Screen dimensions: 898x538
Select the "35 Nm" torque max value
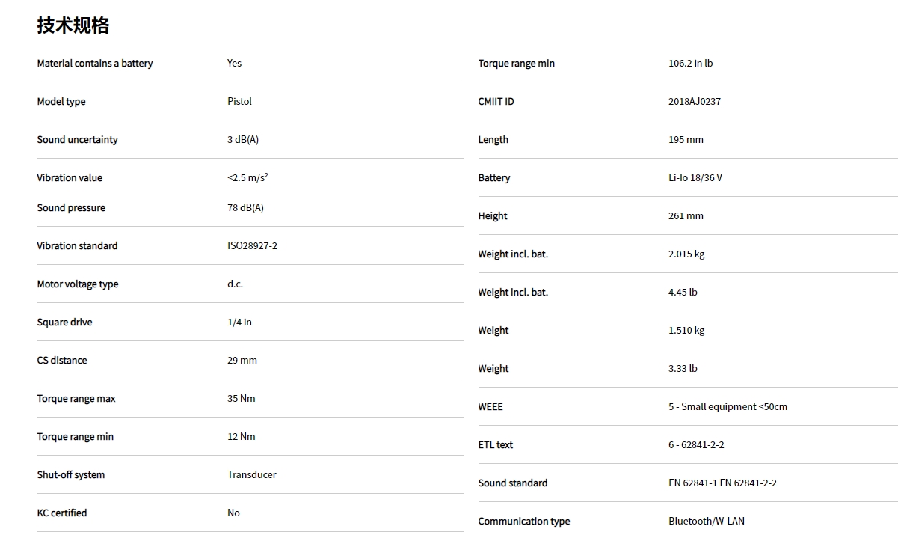coord(242,399)
